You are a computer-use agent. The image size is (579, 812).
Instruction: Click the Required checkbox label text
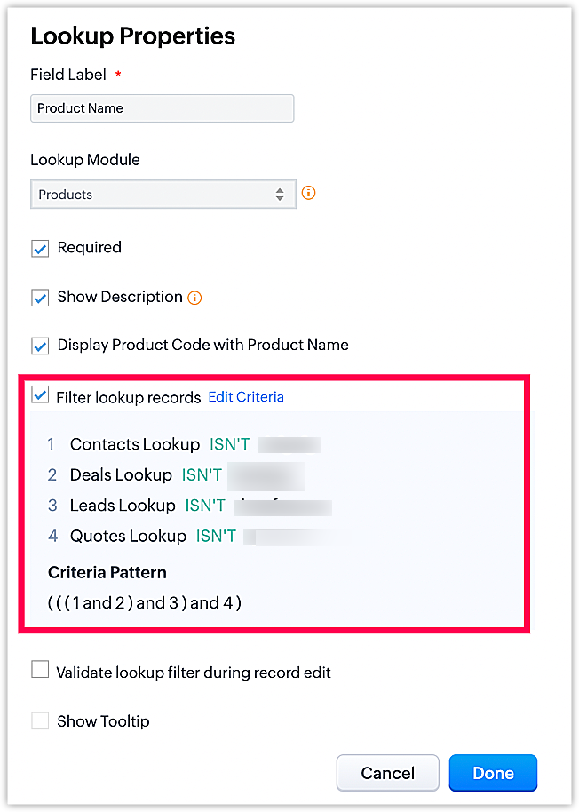[89, 248]
